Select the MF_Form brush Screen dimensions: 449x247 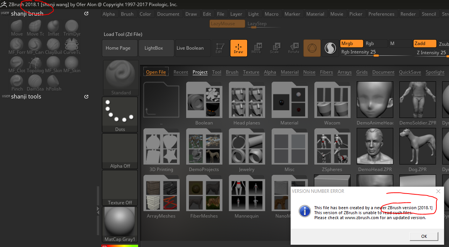pyautogui.click(x=17, y=47)
